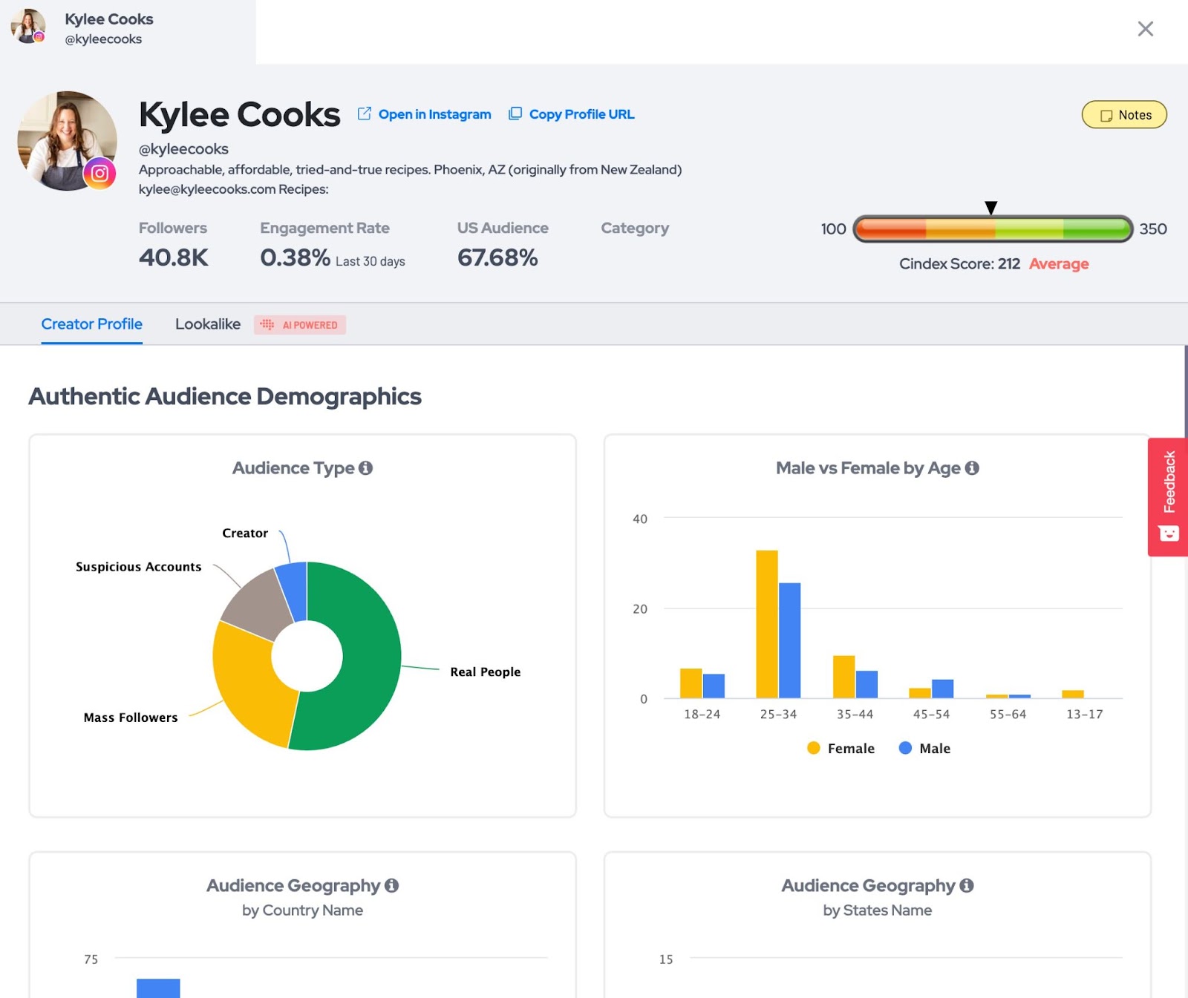
Task: Click the AI POWERED badge
Action: [300, 325]
